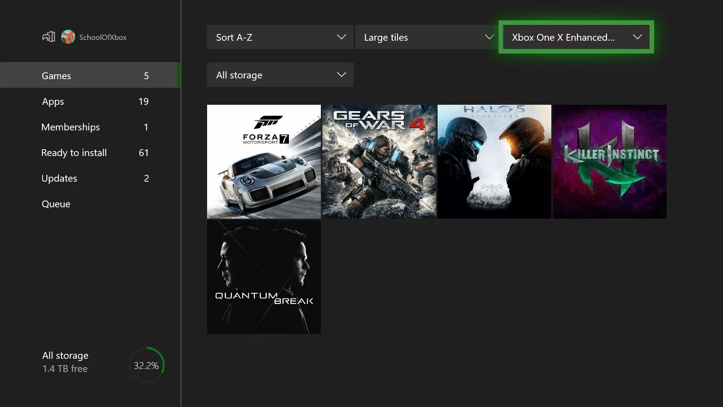
Task: Select the Killer Instinct game tile
Action: pyautogui.click(x=609, y=162)
